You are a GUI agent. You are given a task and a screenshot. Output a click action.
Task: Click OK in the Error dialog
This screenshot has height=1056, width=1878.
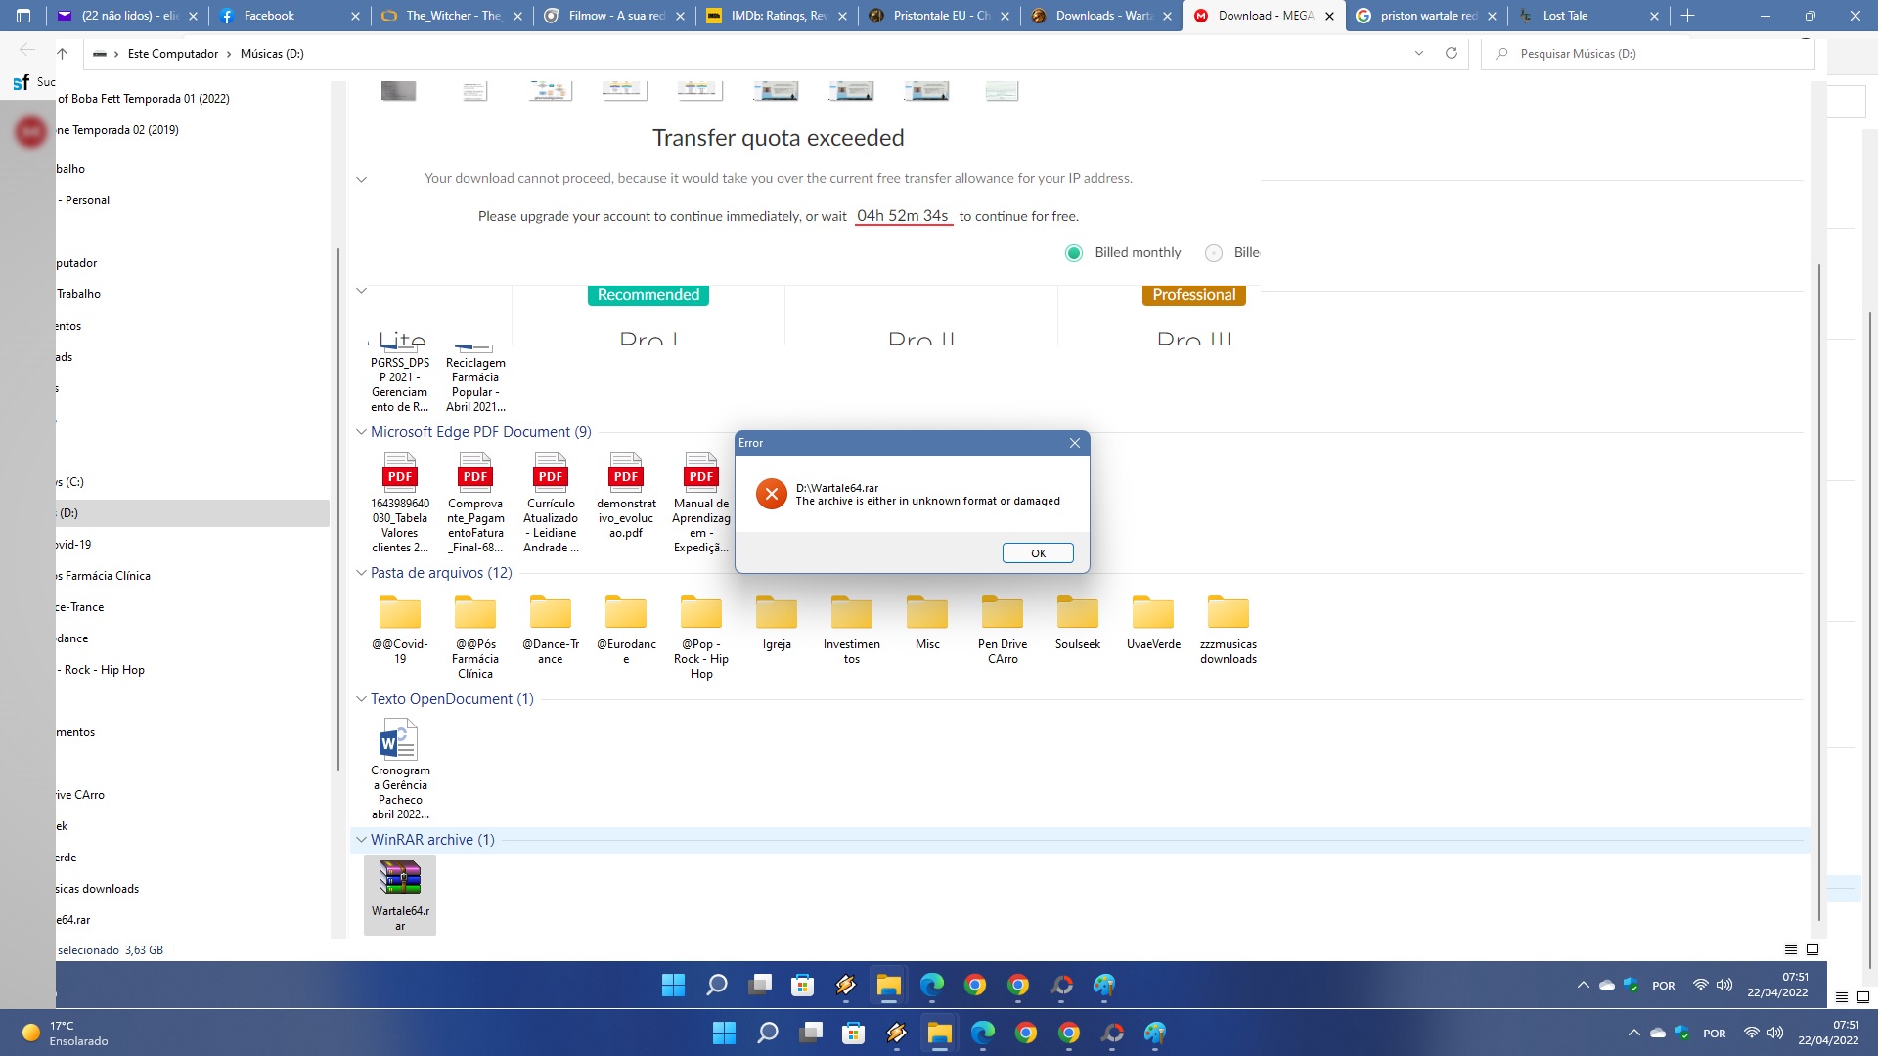tap(1038, 553)
